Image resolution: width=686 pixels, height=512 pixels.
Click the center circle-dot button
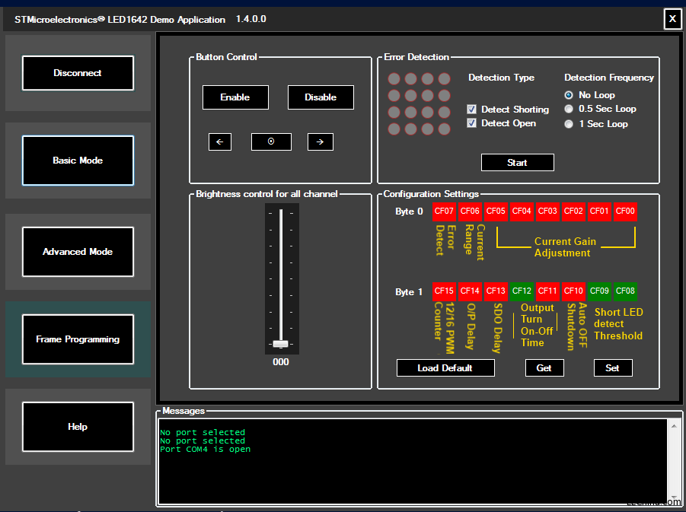tap(271, 142)
